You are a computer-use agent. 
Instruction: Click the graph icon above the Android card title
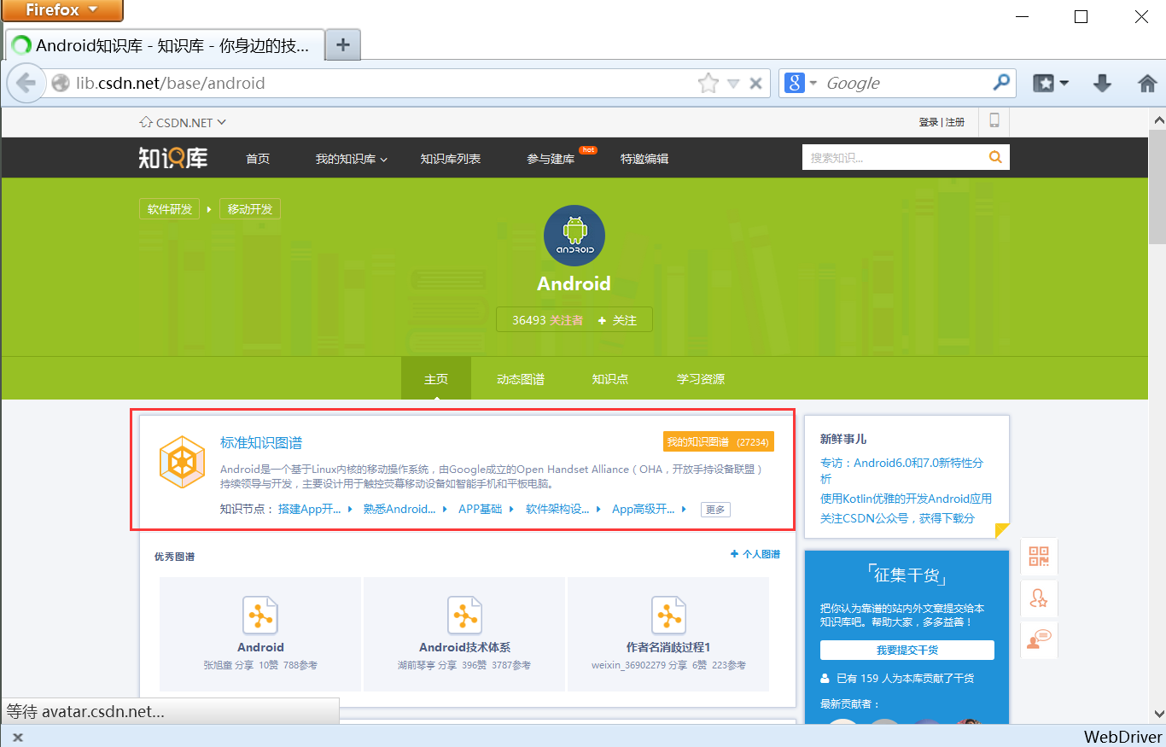[260, 615]
